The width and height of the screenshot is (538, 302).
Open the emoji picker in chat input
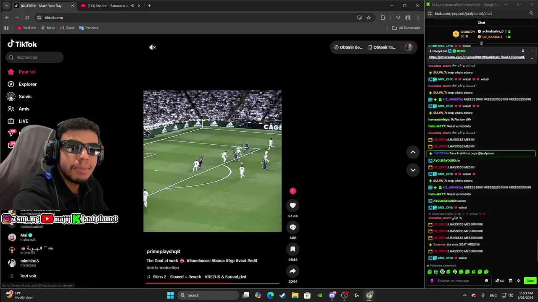(487, 281)
